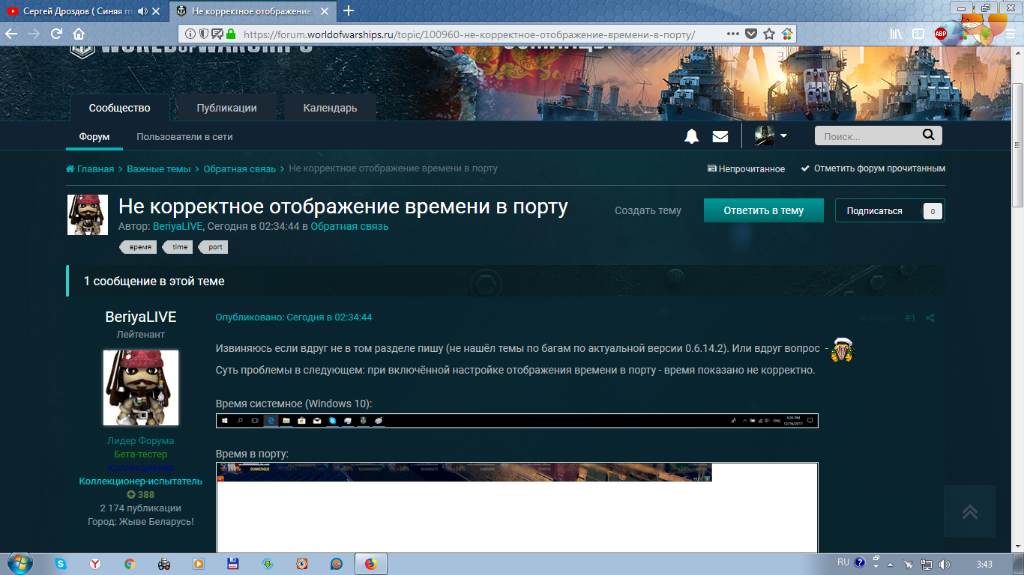This screenshot has width=1024, height=575.
Task: Open the private messages envelope icon
Action: tap(720, 136)
